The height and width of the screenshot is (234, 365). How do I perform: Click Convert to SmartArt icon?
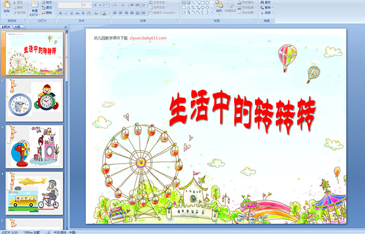(151, 13)
